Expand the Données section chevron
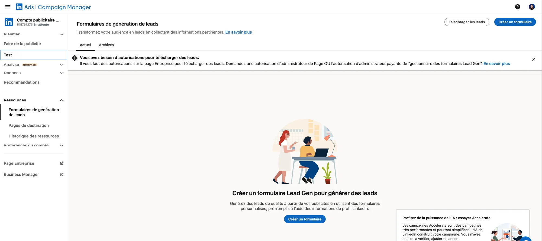542x241 pixels. (62, 73)
